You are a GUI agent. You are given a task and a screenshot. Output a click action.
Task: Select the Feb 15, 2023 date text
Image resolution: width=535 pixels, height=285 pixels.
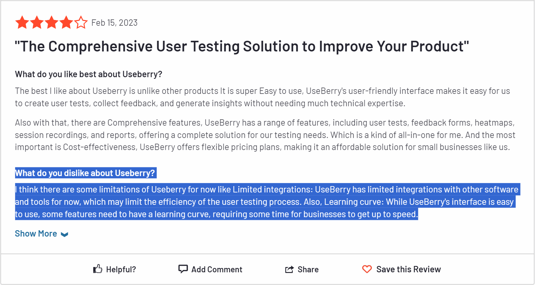[x=115, y=22]
